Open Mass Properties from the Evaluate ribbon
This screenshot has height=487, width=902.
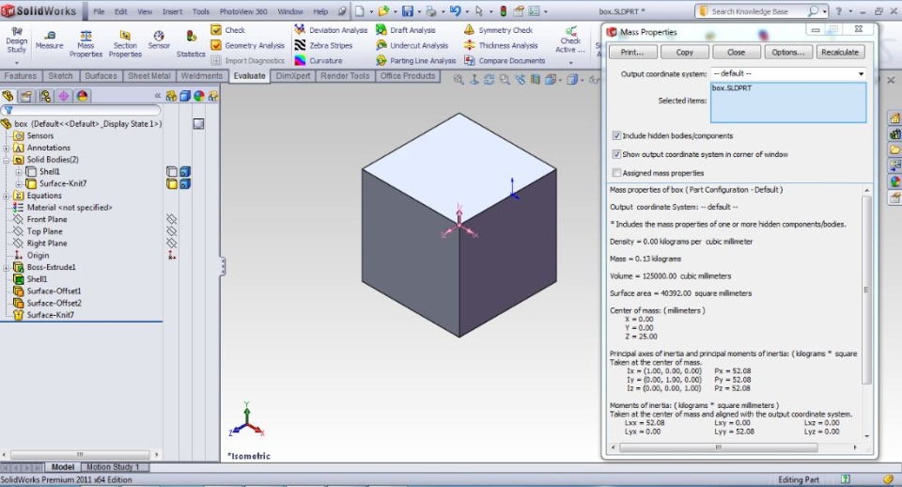click(x=86, y=44)
